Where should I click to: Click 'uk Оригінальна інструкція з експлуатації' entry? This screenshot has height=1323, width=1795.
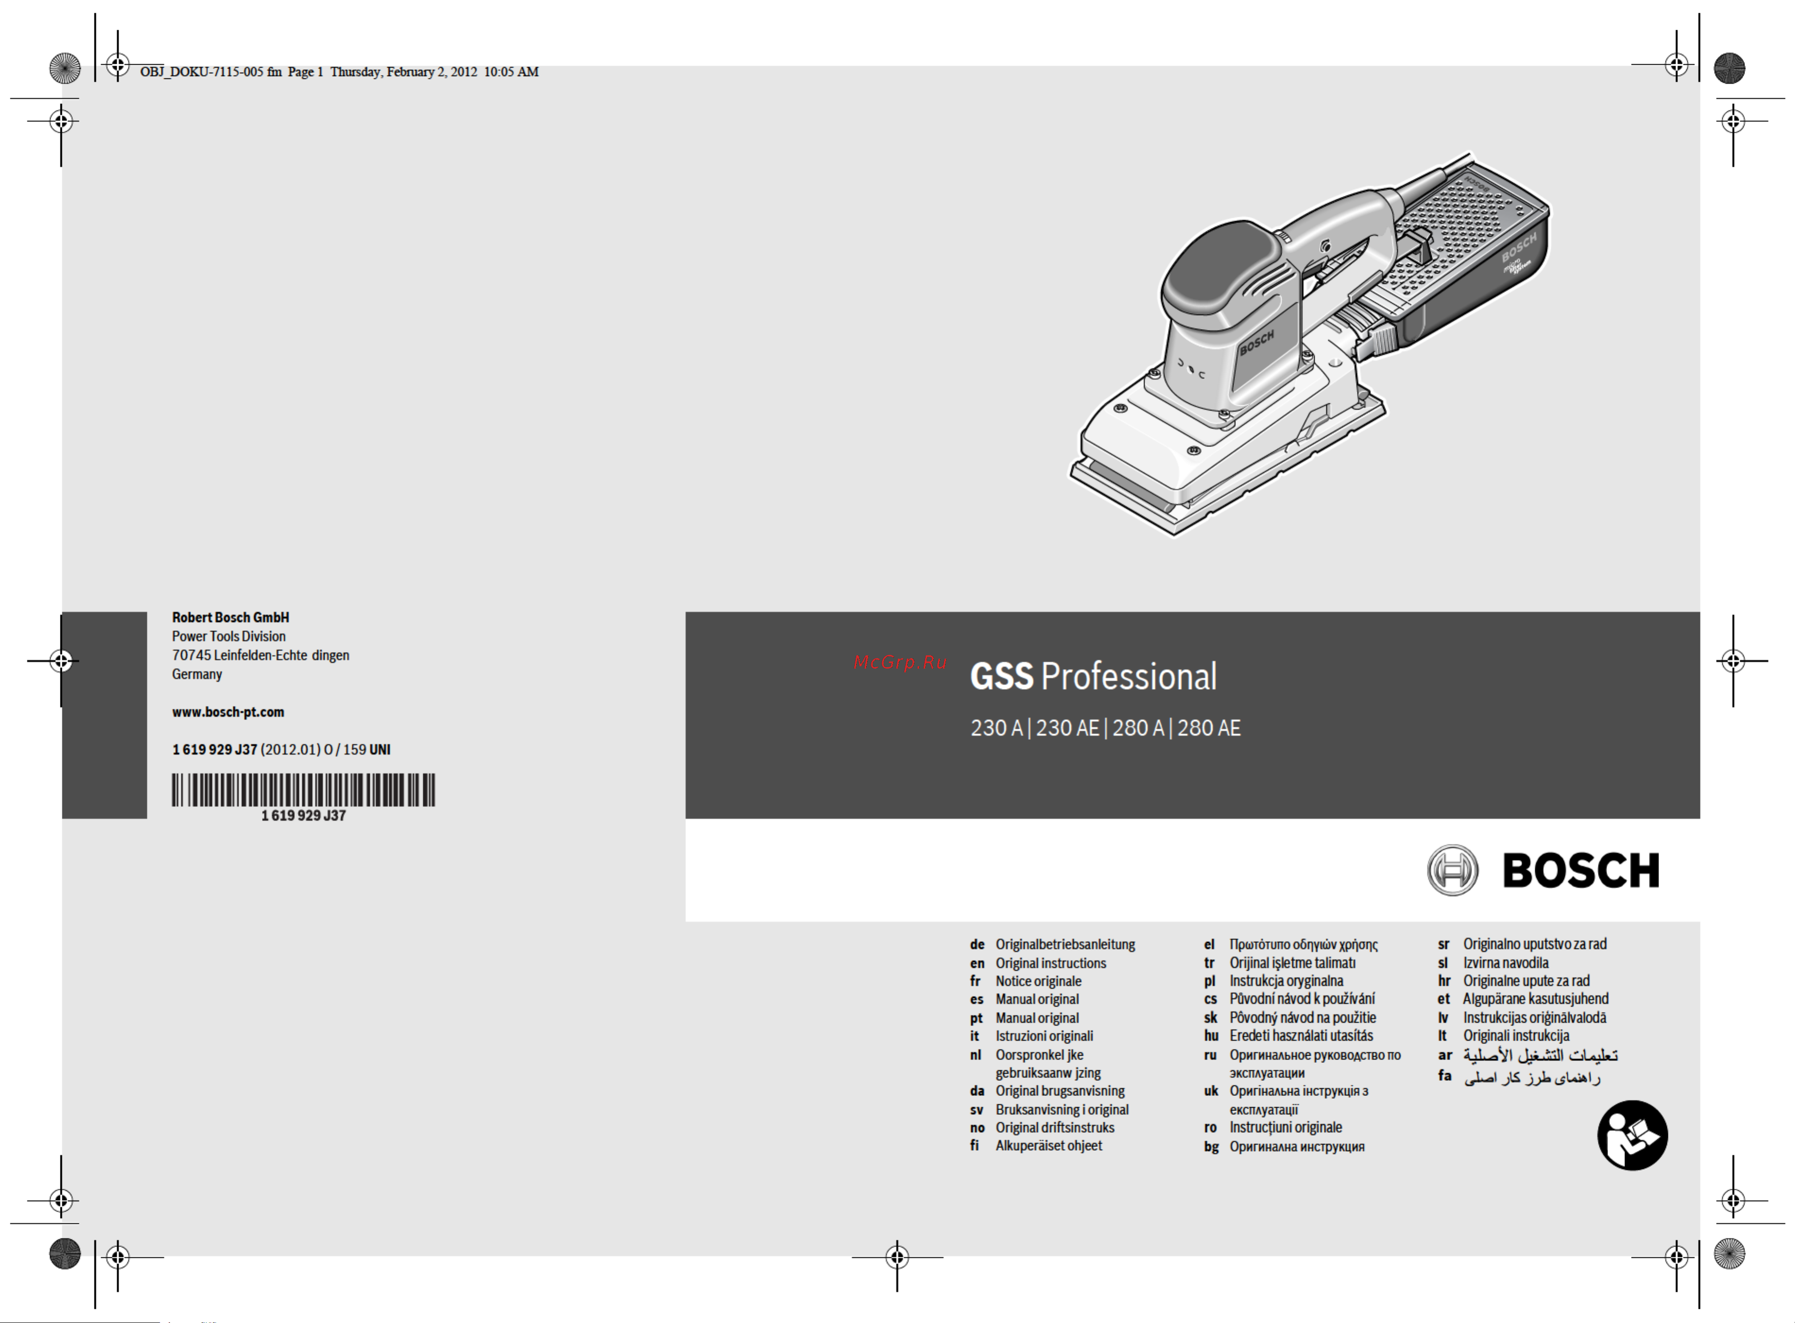pos(1286,1100)
